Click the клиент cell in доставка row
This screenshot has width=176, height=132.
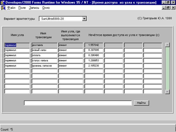[x=71, y=45]
